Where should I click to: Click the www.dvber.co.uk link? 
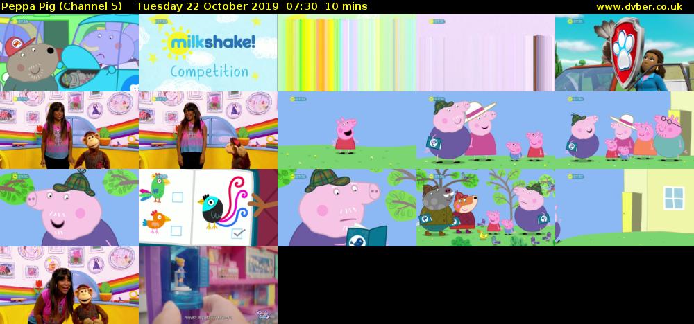coord(639,7)
